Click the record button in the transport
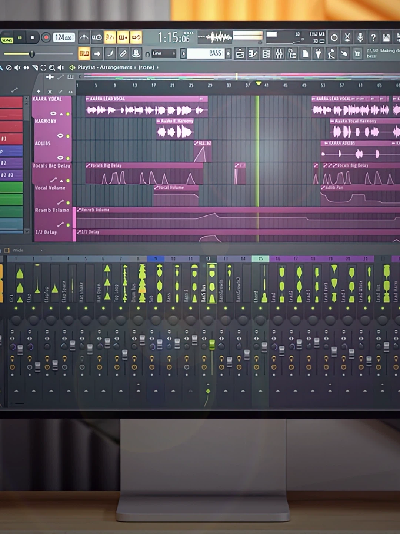The image size is (400, 534). tap(46, 37)
